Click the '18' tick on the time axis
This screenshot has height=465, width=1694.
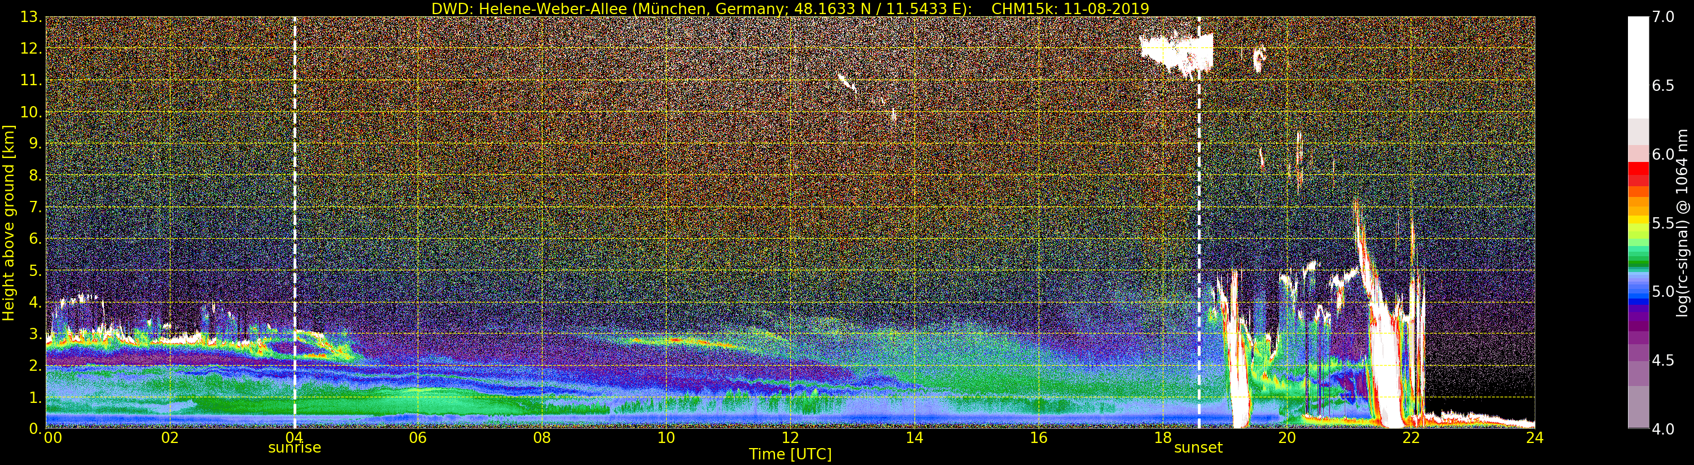[1163, 437]
